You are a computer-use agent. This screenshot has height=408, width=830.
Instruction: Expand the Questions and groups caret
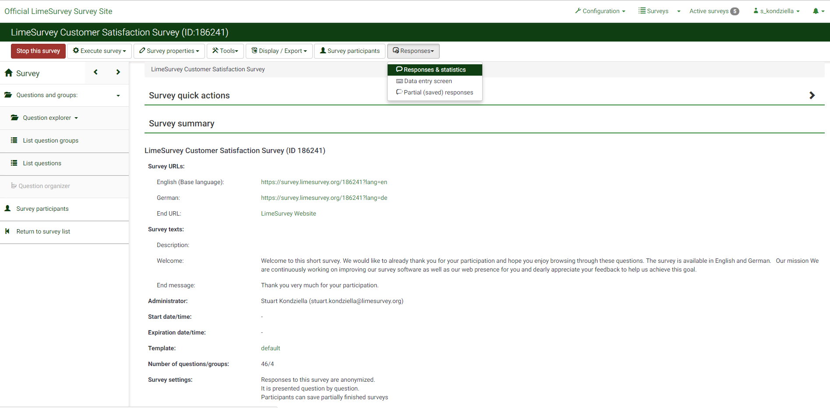118,96
